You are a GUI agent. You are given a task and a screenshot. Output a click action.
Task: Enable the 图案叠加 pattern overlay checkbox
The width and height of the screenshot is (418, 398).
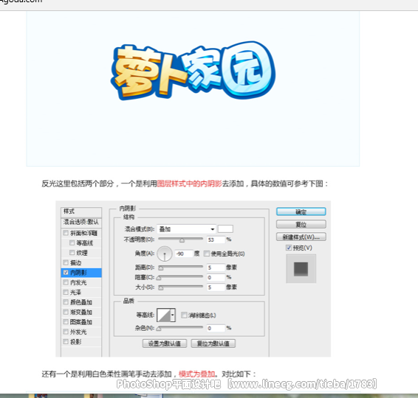66,322
